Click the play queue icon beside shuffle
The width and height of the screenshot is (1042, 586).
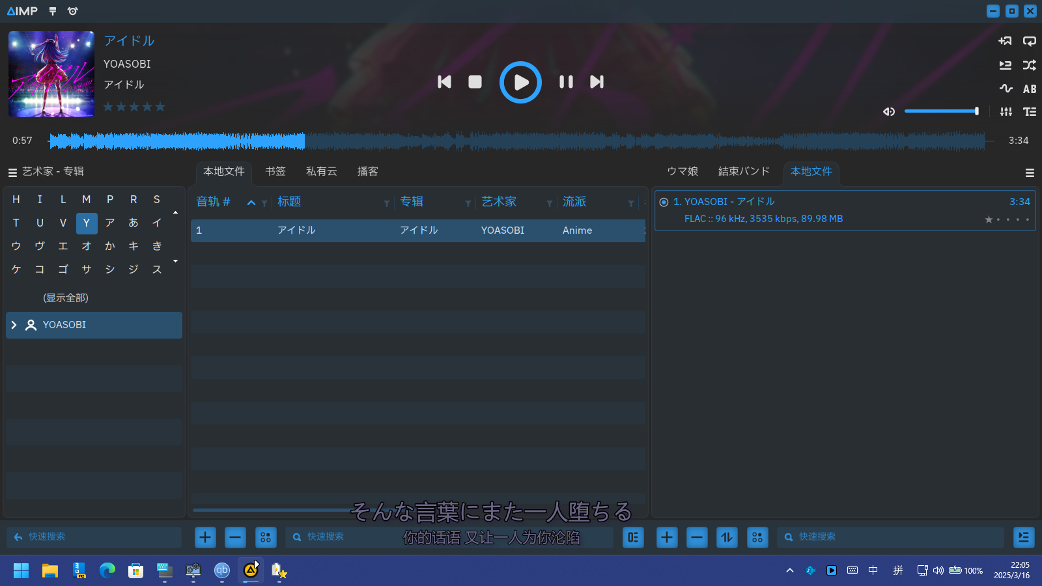(x=1006, y=65)
